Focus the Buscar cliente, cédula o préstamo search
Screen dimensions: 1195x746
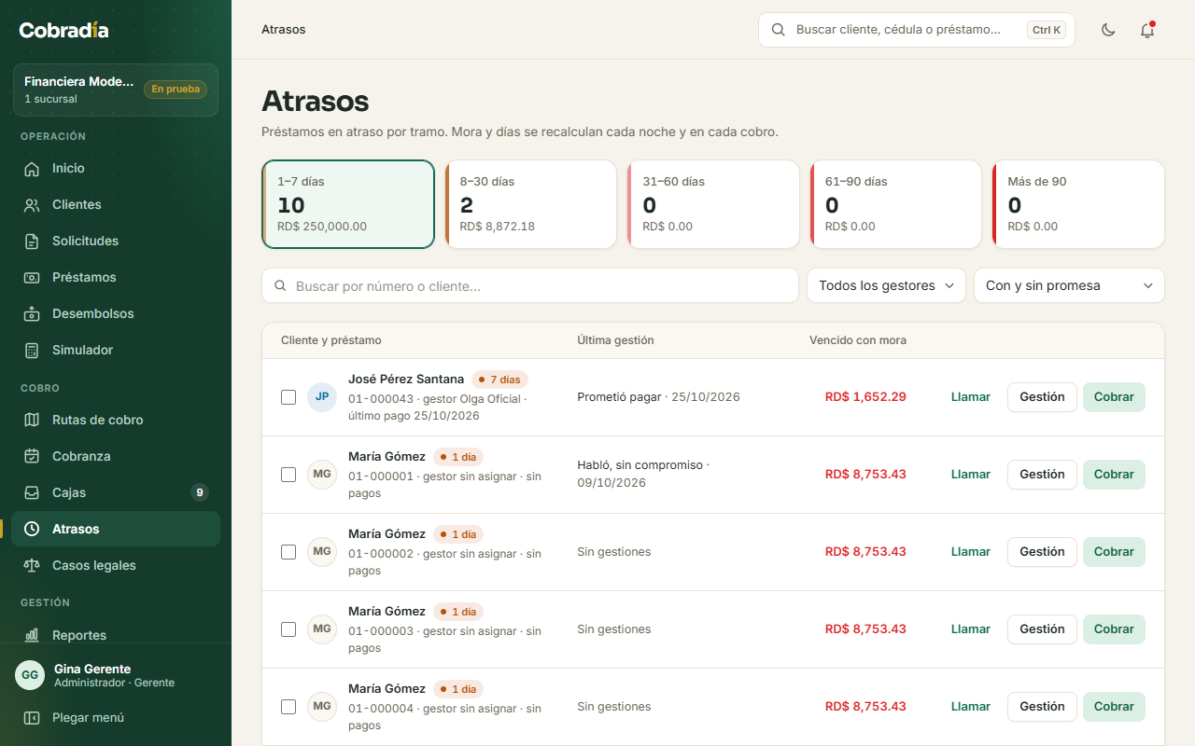coord(917,30)
